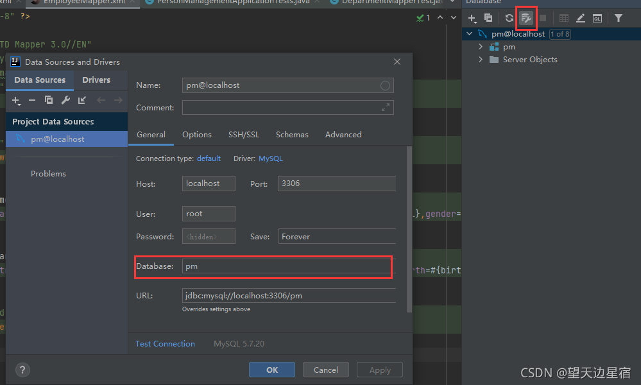
Task: Go to the next highlighted error arrow in editor
Action: pyautogui.click(x=454, y=17)
